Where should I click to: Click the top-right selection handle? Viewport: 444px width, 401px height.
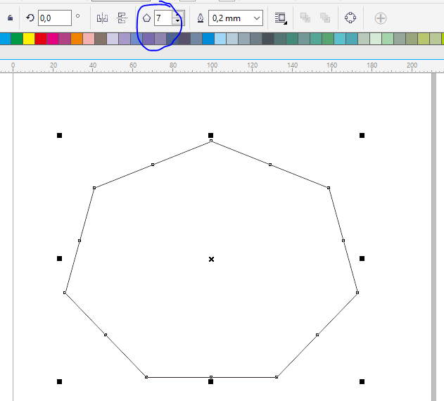point(362,135)
